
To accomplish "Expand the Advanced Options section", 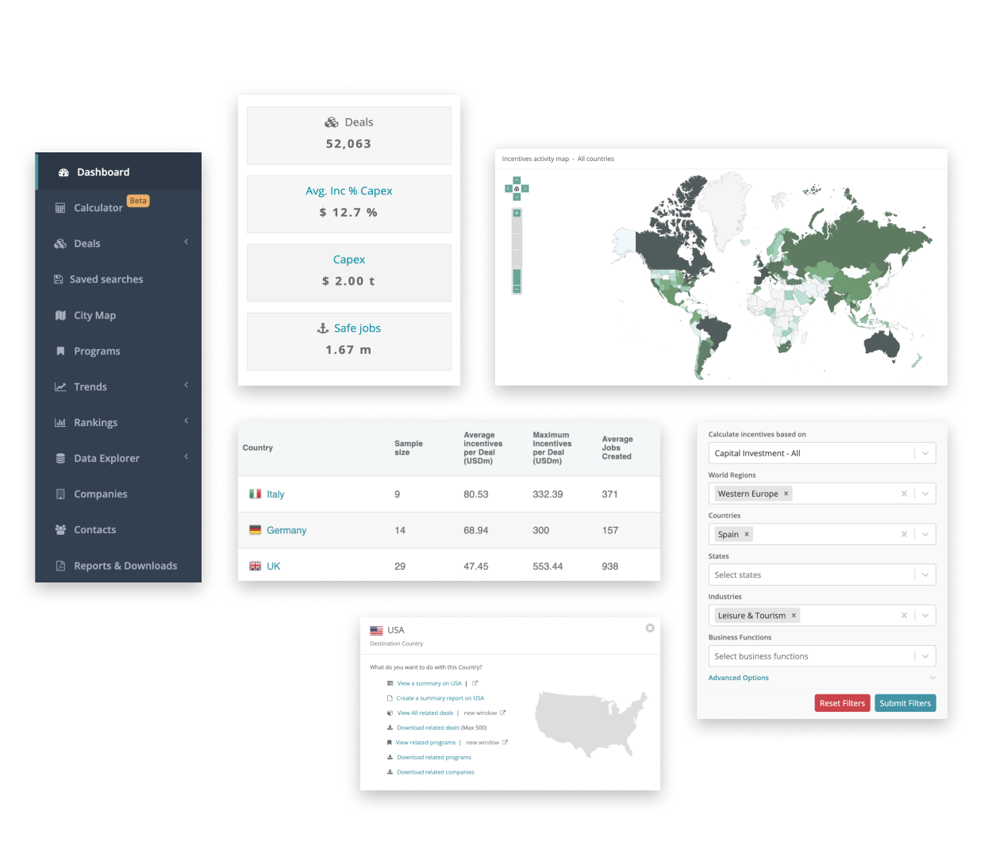I will 738,677.
